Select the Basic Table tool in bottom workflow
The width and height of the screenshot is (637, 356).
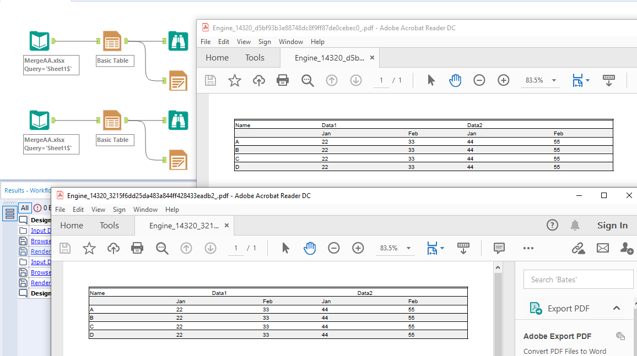click(x=112, y=121)
